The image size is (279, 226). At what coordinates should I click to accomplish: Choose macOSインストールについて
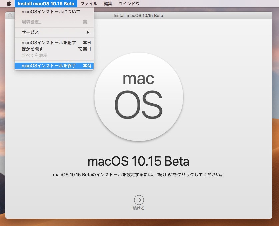[x=51, y=12]
